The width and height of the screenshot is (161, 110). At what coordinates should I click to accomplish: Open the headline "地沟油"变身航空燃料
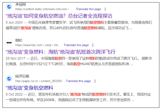pyautogui.click(x=29, y=88)
